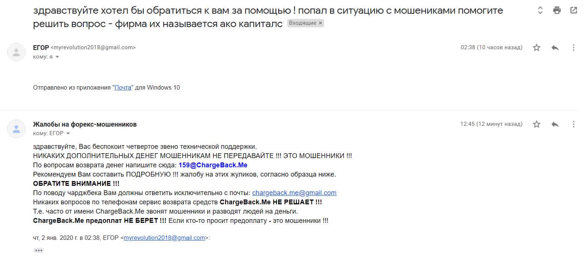Open more options for ЕГОР's message
Screen dimensions: 585x268
pyautogui.click(x=574, y=48)
